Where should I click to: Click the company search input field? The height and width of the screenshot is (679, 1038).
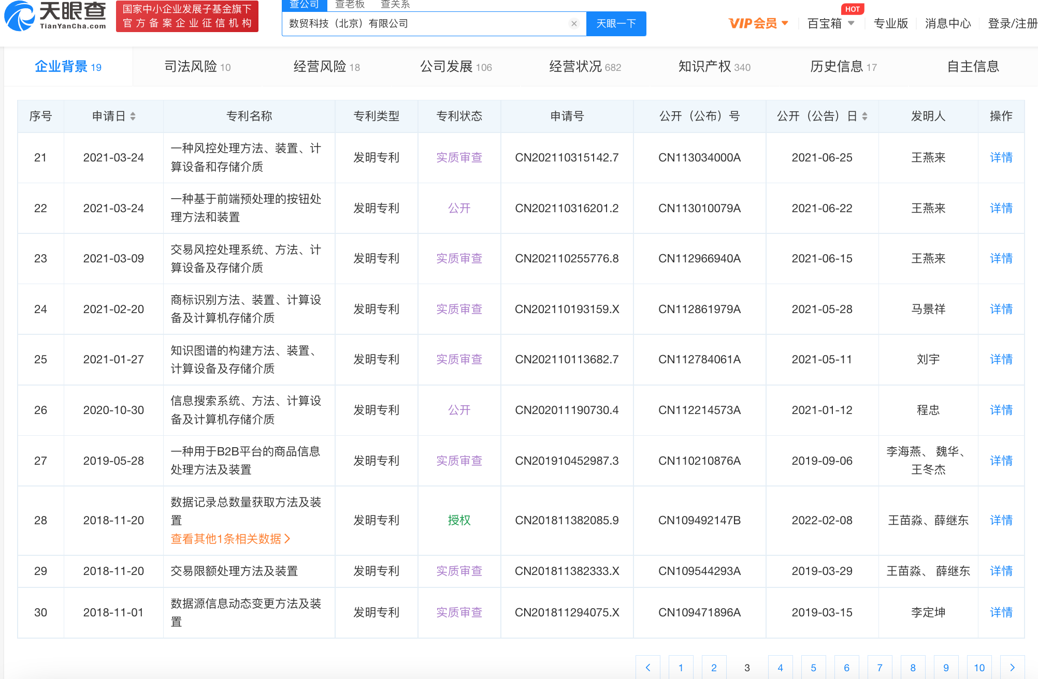425,24
